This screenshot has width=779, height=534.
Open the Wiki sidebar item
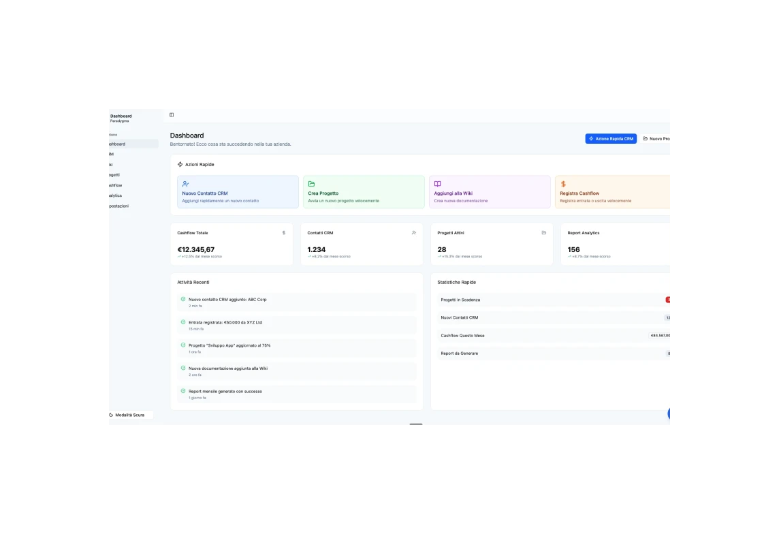(133, 164)
